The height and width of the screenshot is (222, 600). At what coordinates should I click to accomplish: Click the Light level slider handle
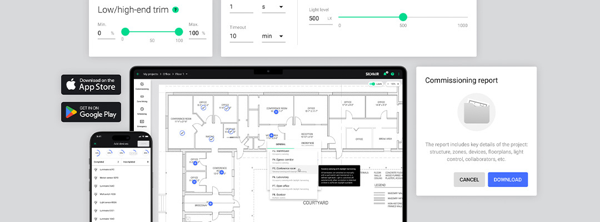pos(403,17)
